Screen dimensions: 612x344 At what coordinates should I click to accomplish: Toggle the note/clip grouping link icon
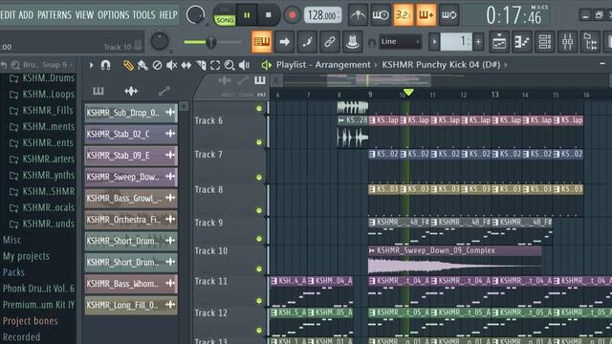pos(330,41)
